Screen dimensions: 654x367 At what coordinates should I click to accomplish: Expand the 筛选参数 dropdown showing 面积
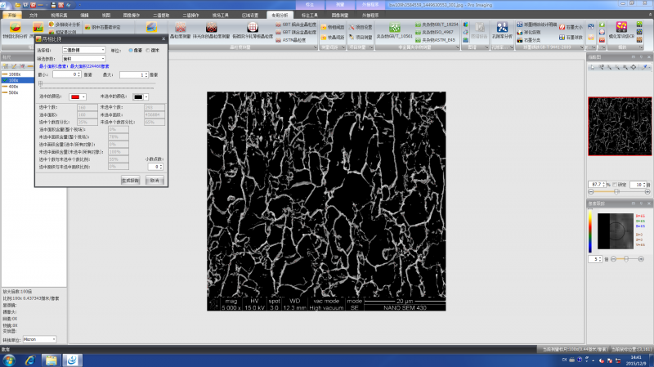coord(84,58)
